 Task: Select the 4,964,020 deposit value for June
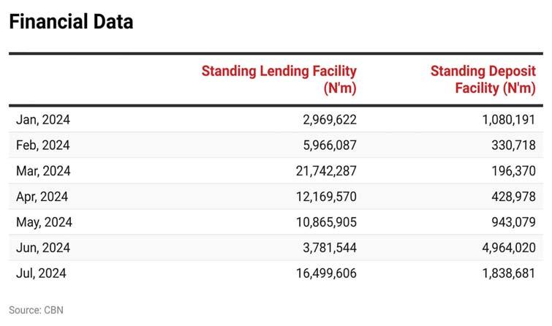click(505, 248)
